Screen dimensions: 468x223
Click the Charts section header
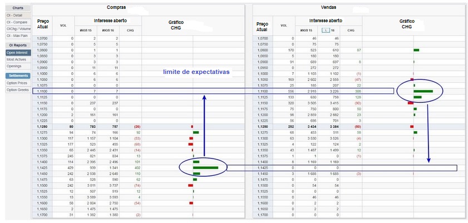tap(18, 8)
